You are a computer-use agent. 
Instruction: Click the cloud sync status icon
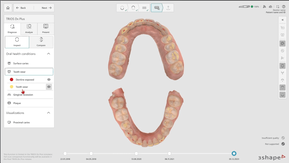(x=270, y=7)
